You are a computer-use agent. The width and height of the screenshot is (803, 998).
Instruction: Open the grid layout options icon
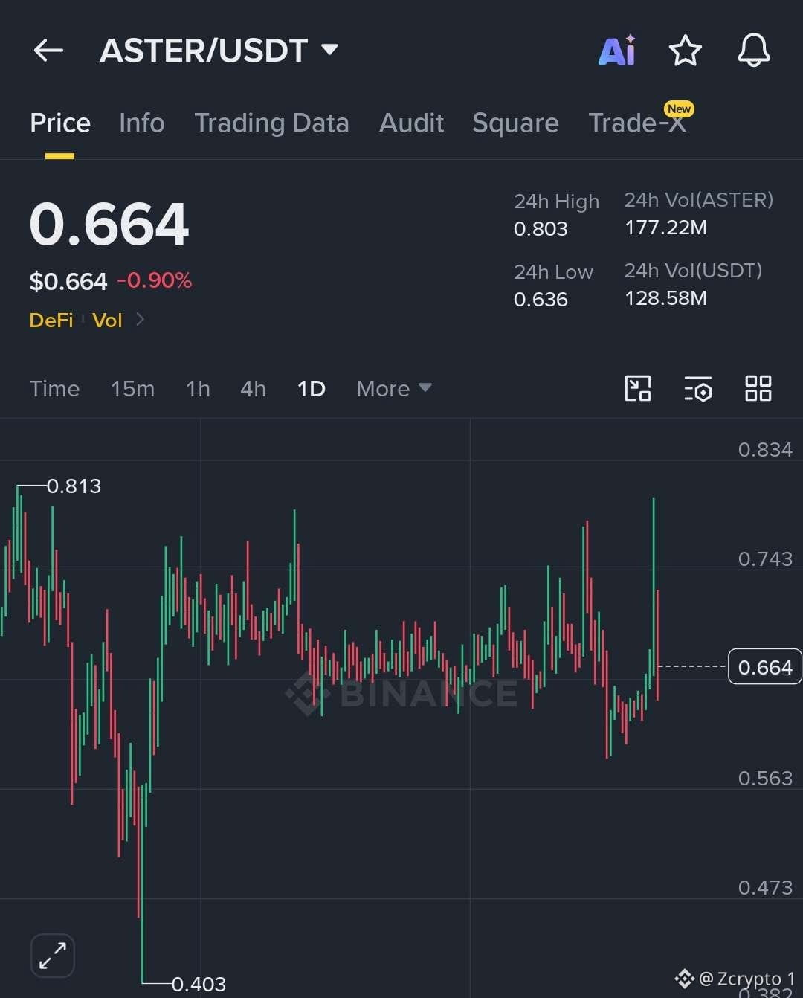[x=758, y=388]
